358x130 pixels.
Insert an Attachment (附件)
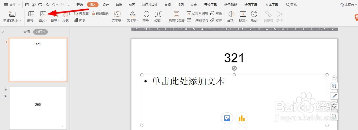click(x=216, y=20)
